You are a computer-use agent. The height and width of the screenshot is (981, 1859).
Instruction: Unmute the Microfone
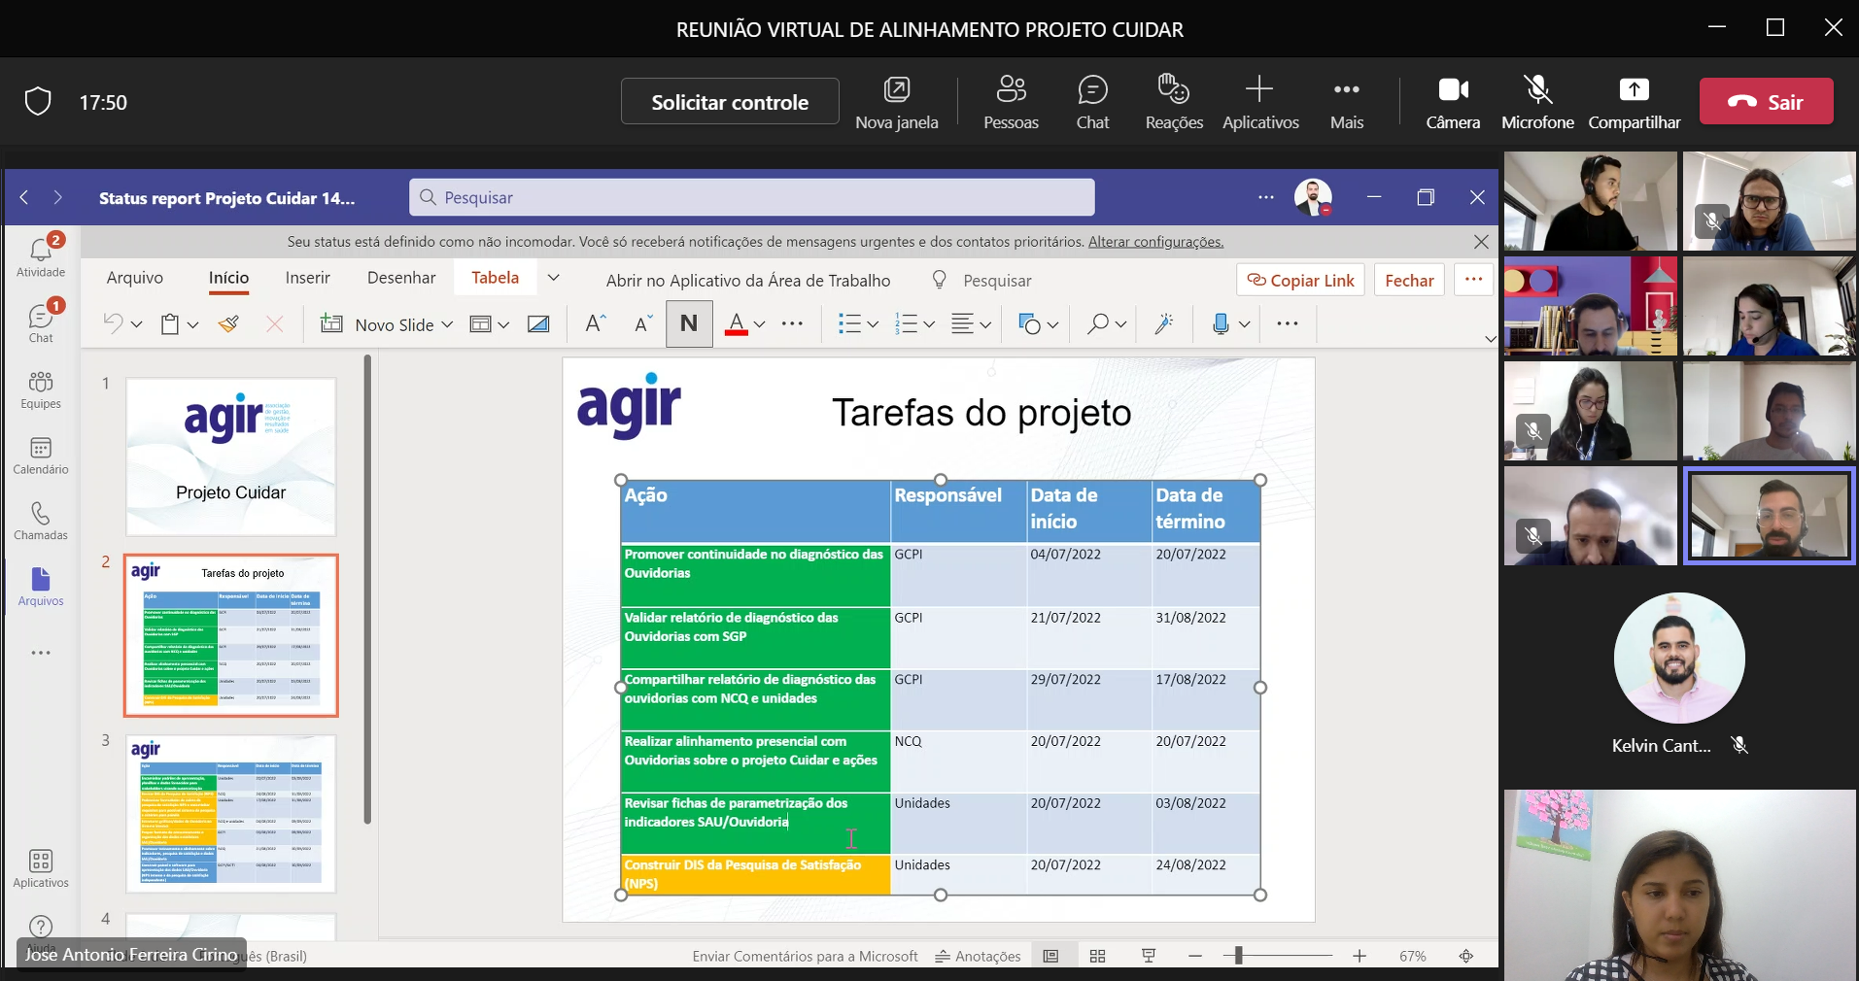[1537, 101]
